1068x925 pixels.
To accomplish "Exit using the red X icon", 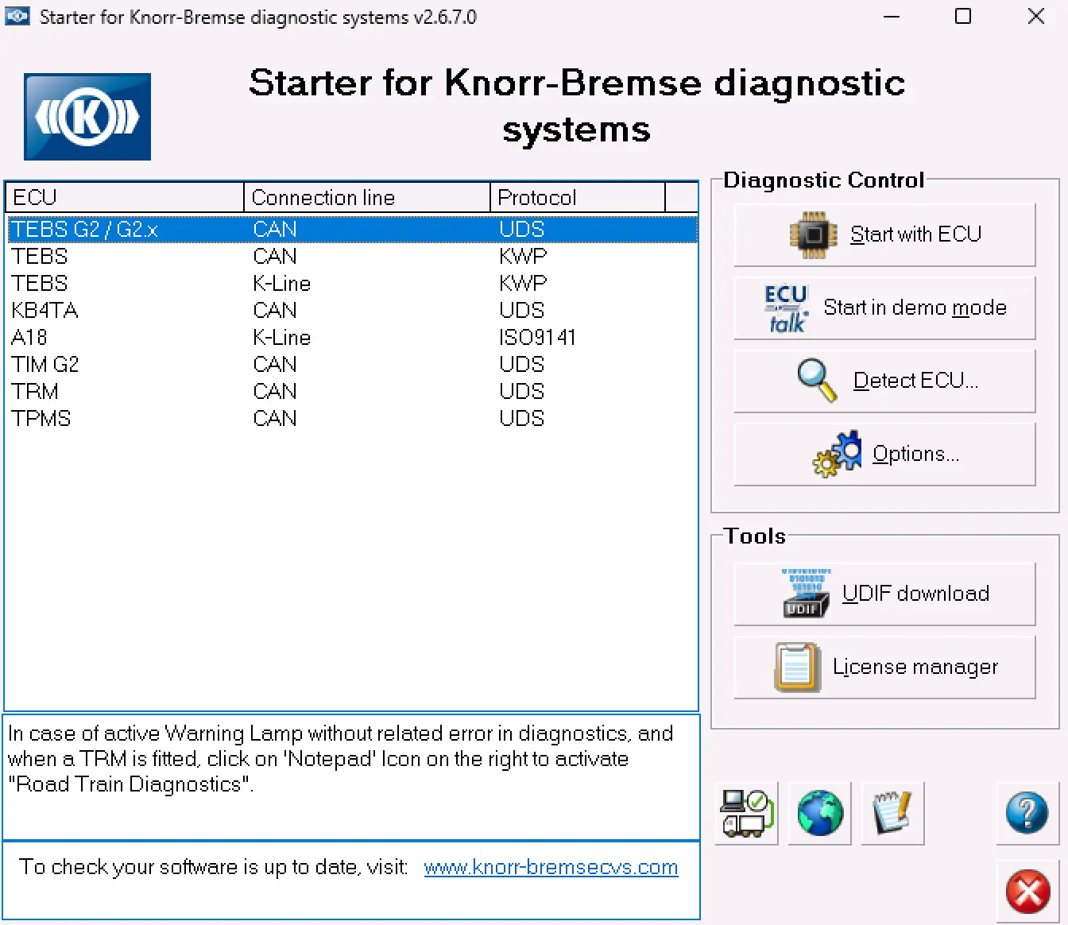I will [1027, 891].
